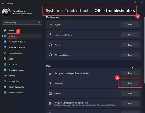145x113 pixels.
Task: Click the Apps icon in sidebar
Action: pyautogui.click(x=5, y=59)
